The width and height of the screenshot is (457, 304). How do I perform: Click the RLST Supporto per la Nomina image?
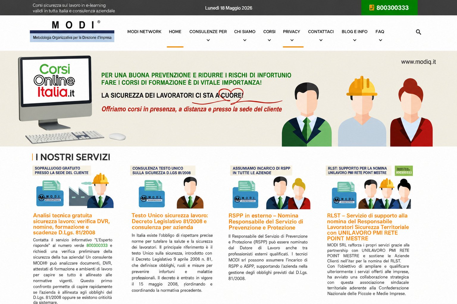pyautogui.click(x=369, y=187)
